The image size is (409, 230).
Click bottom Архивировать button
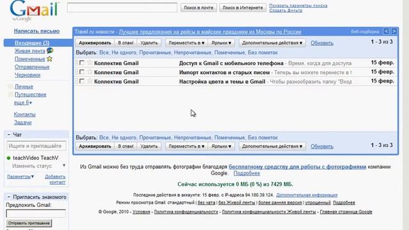click(95, 146)
